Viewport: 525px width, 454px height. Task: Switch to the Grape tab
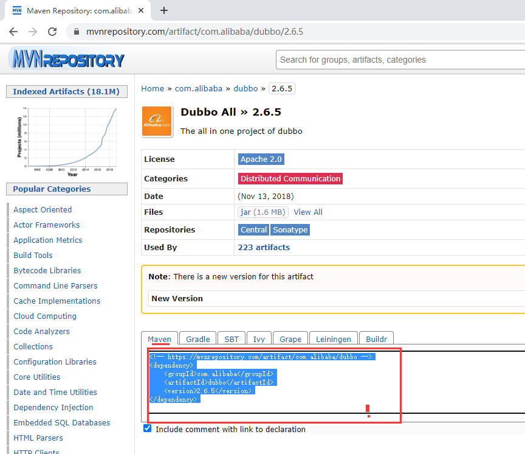(290, 339)
